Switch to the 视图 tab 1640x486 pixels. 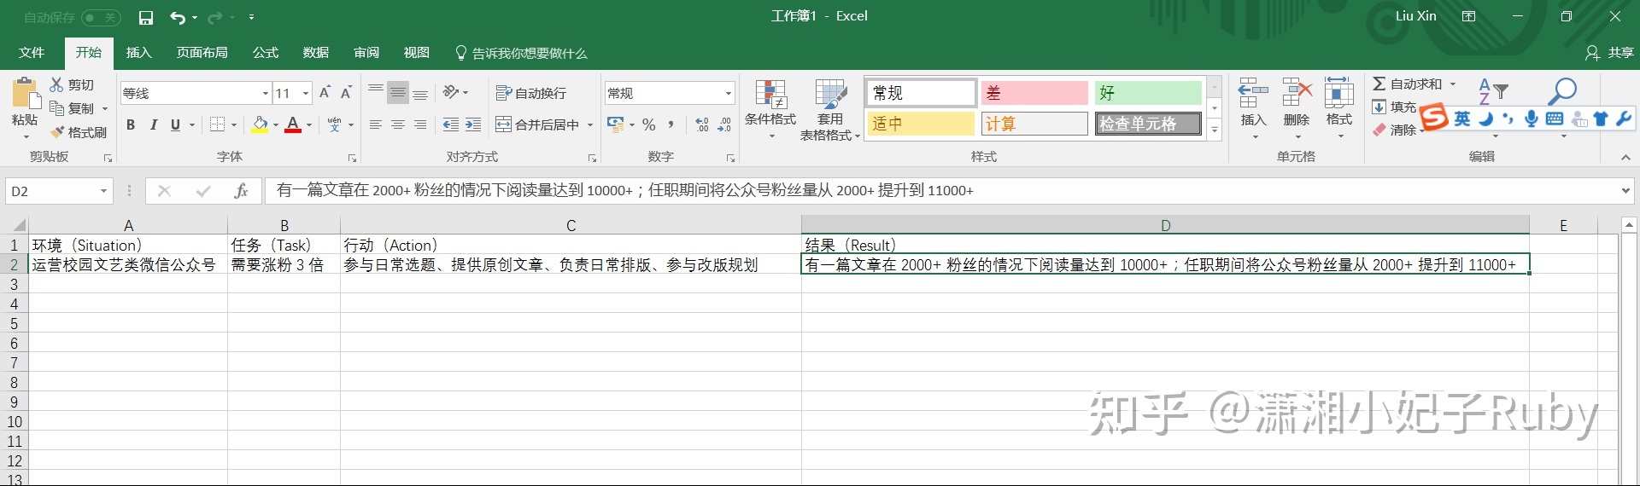point(417,53)
